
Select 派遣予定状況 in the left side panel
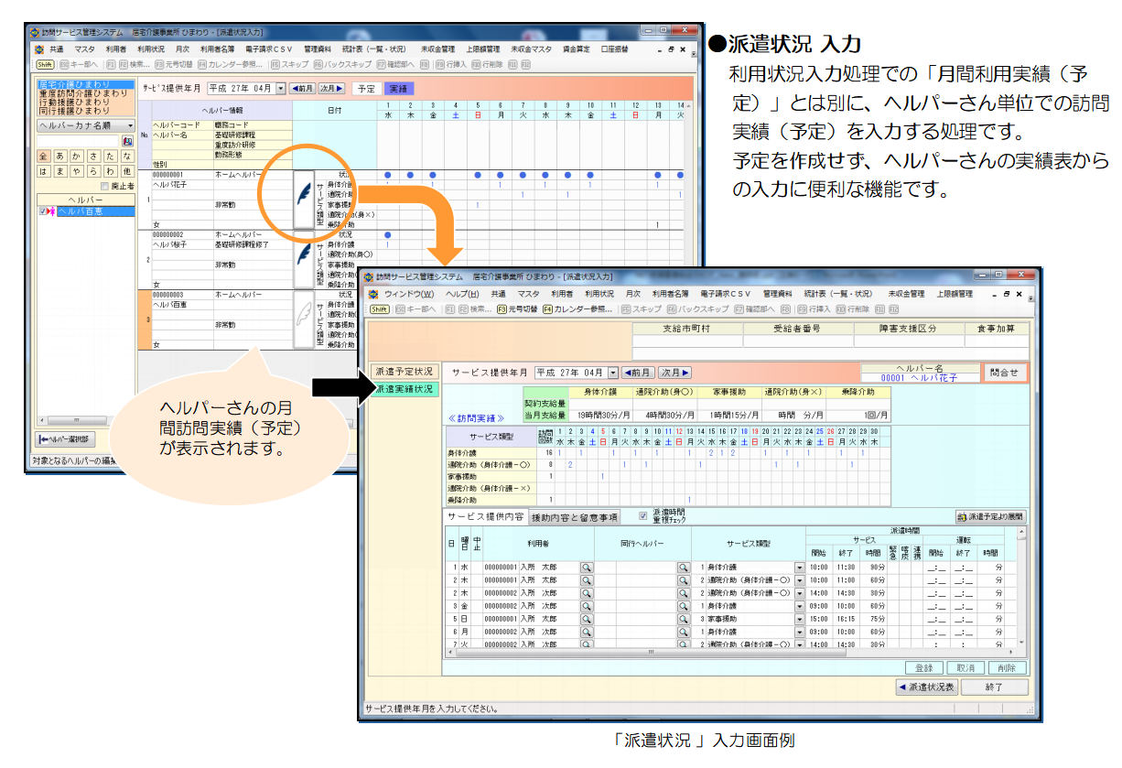pos(404,372)
